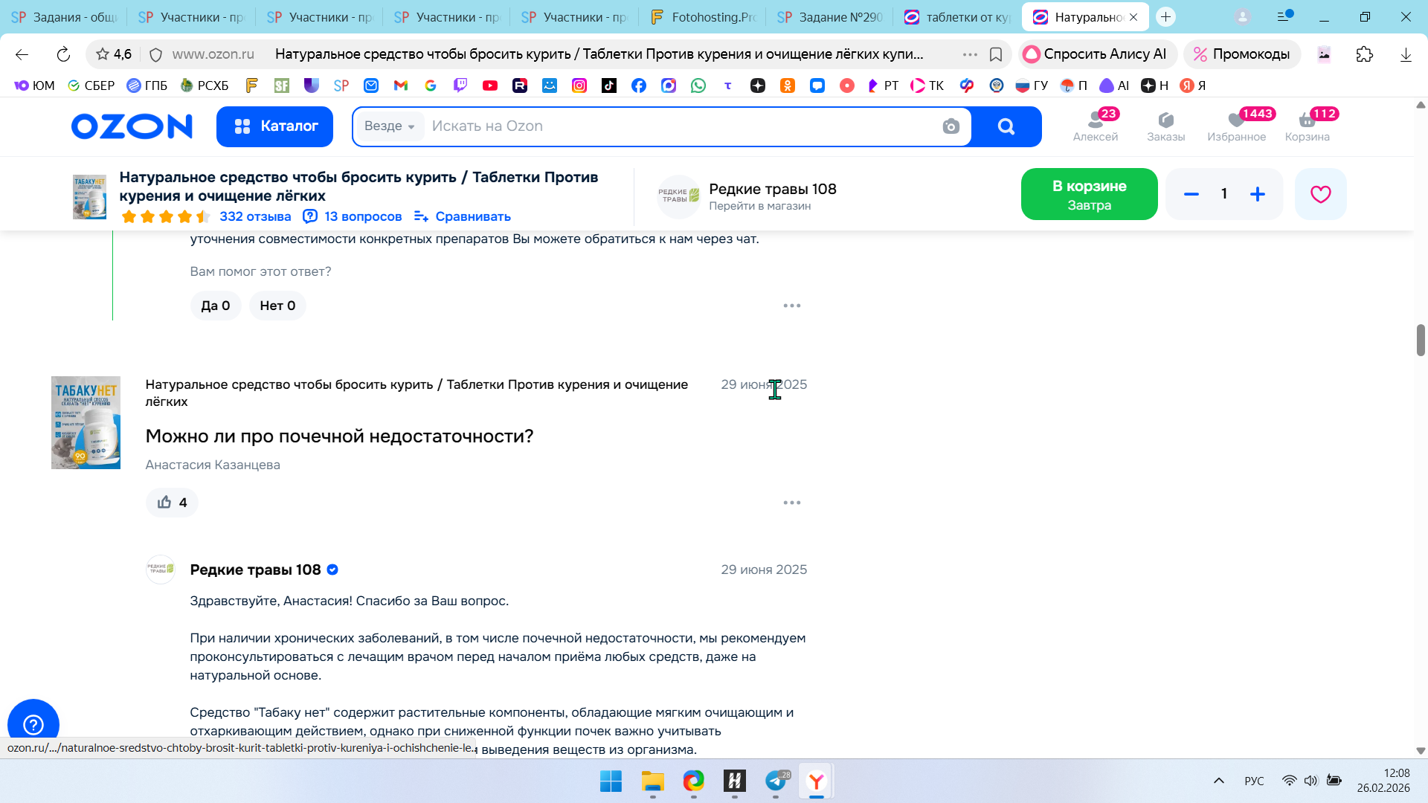Click the Каталог button
This screenshot has height=803, width=1428.
point(274,126)
